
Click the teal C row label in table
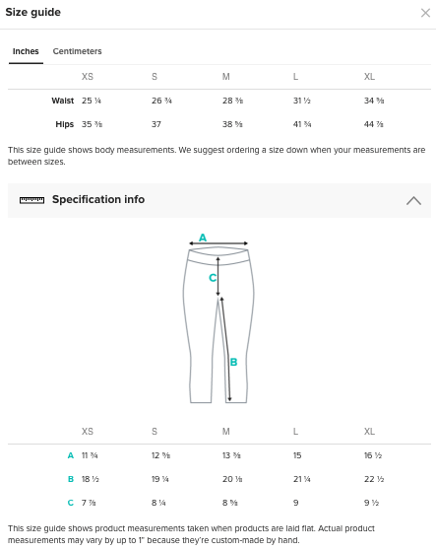[71, 503]
